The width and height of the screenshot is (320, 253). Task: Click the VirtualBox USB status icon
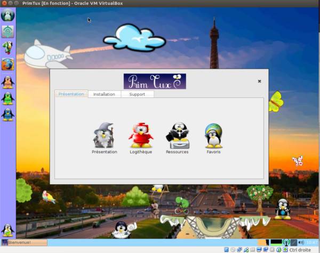246,249
